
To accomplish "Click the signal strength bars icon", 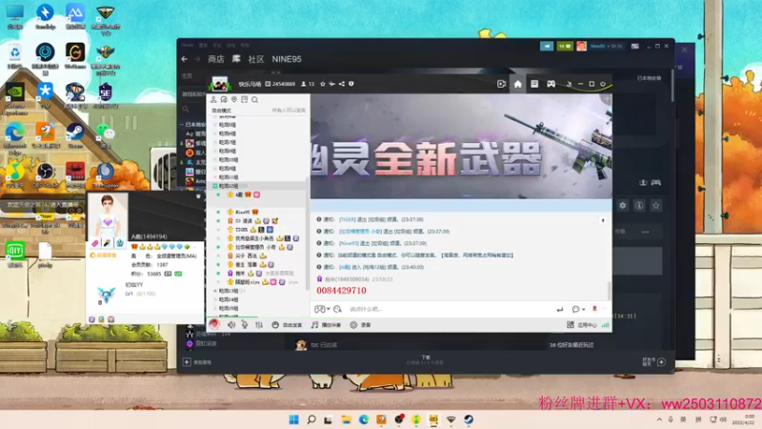I will [605, 324].
